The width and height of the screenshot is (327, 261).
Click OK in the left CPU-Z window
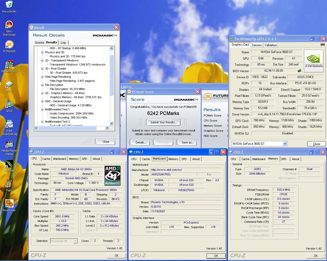pos(116,255)
